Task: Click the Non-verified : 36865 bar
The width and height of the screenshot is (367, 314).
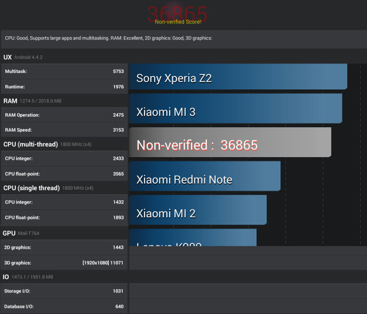Action: [230, 142]
